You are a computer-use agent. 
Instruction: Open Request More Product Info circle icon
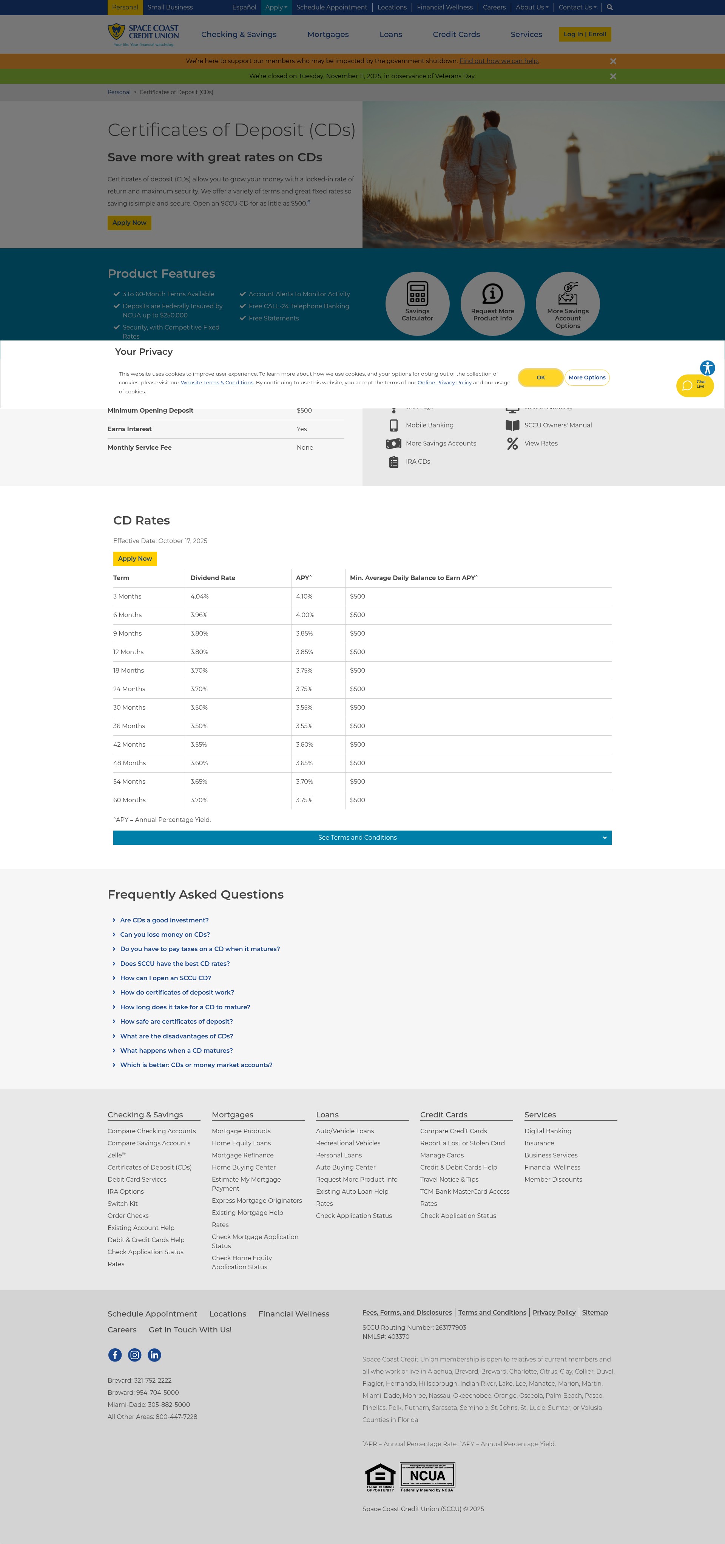[492, 303]
